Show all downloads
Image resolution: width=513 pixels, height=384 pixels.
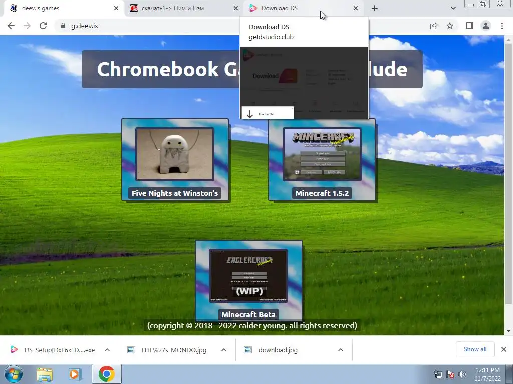pos(475,349)
